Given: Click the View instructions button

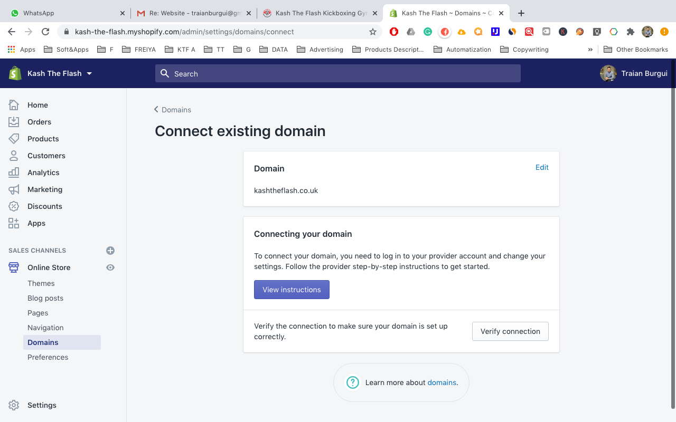Looking at the screenshot, I should click(x=292, y=290).
